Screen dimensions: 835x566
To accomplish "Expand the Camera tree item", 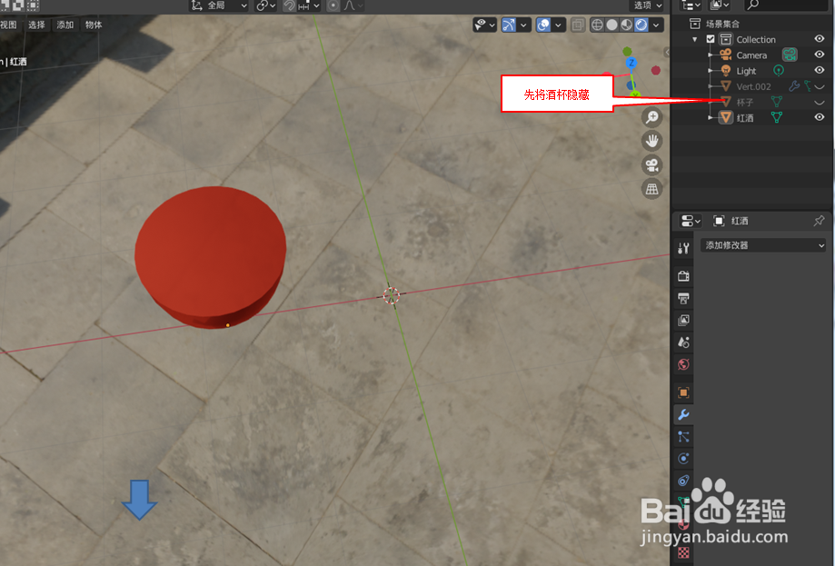I will 711,55.
